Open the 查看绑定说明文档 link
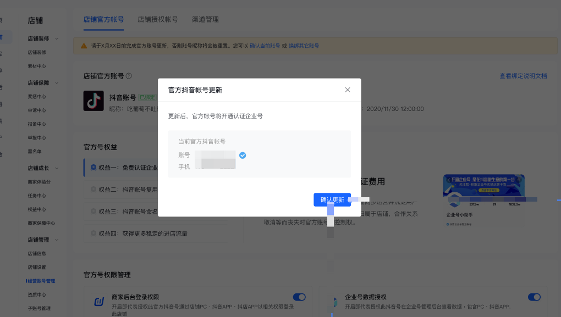This screenshot has height=317, width=561. pos(523,76)
